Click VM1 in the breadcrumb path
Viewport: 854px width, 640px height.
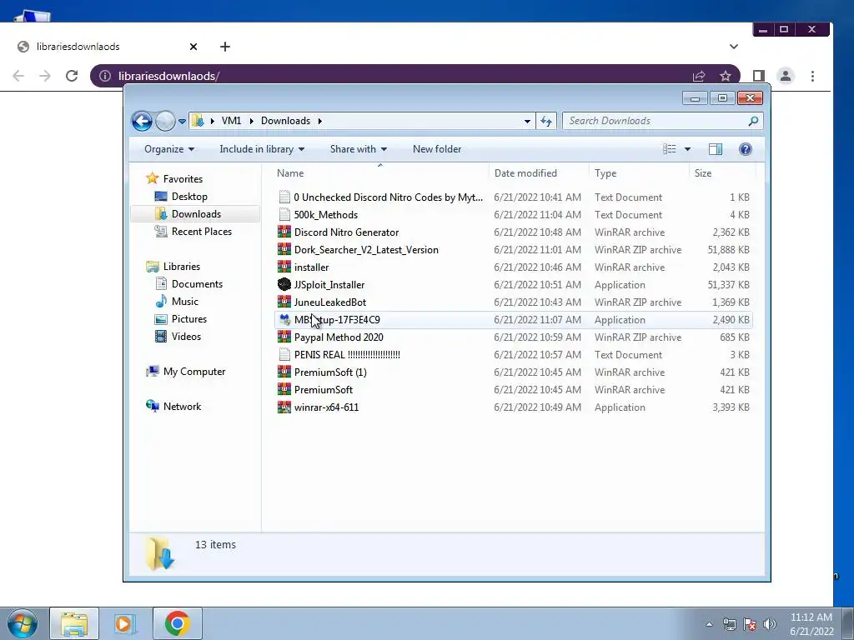(x=232, y=121)
